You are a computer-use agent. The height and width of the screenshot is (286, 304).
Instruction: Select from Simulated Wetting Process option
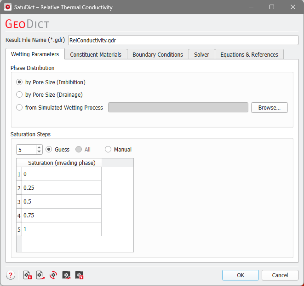[59, 107]
